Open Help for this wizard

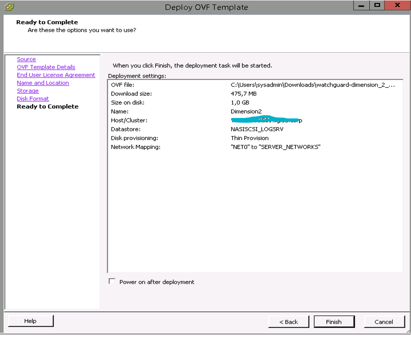click(31, 321)
